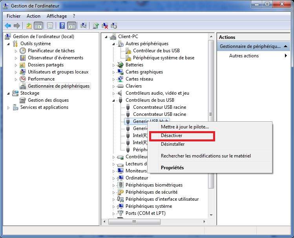Select Gestion de l'ordinateur (local) root

[x=44, y=37]
